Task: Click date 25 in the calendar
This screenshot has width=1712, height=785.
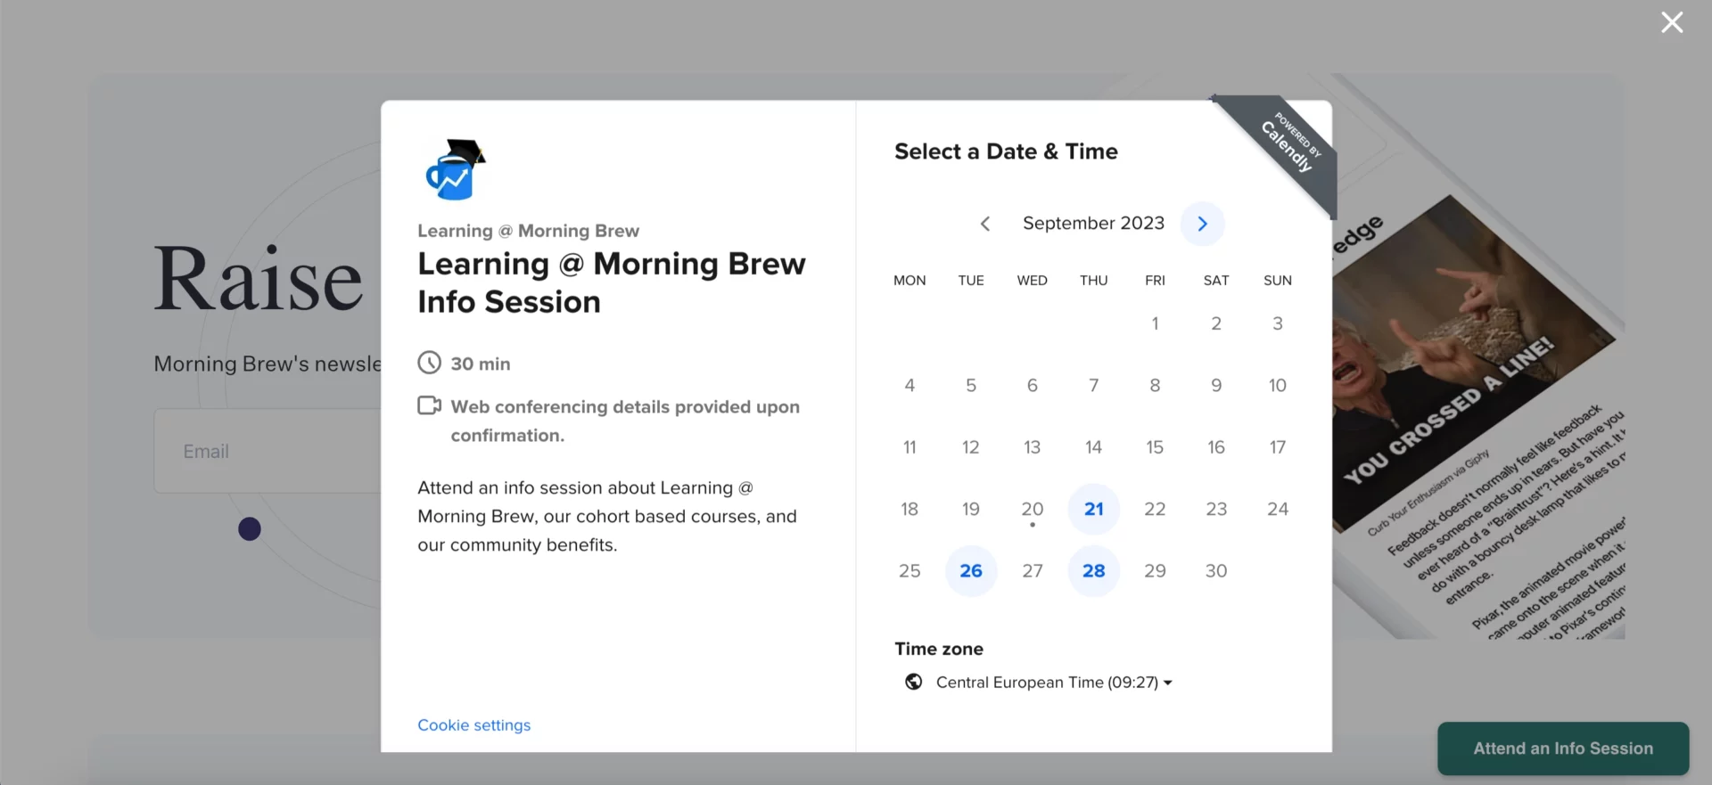Action: [x=909, y=570]
